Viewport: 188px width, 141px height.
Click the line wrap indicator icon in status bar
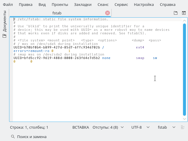coord(183,127)
